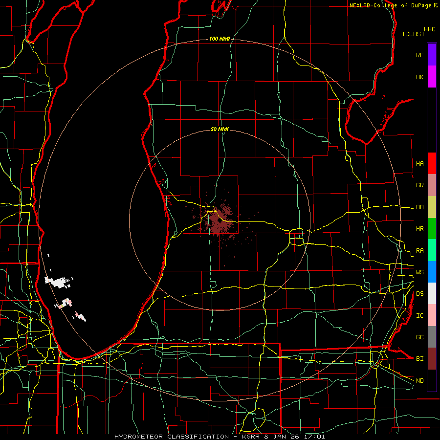440x440 pixels.
Task: Click the WS blue legend swatch
Action: click(x=432, y=272)
